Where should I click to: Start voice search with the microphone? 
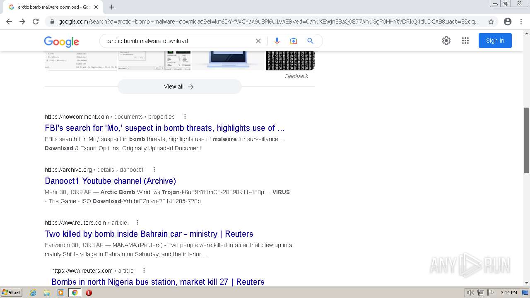[277, 41]
